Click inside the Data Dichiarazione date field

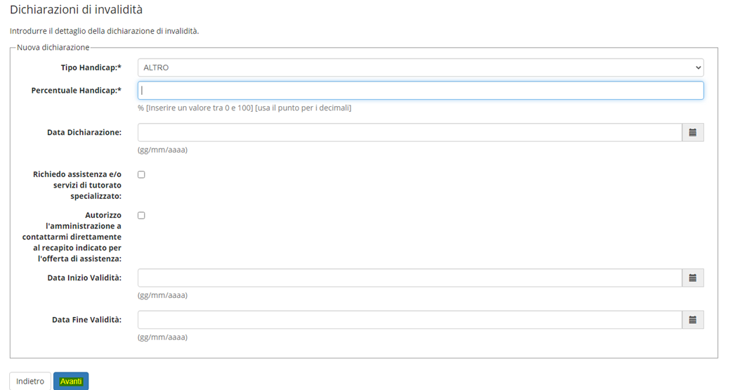point(409,133)
